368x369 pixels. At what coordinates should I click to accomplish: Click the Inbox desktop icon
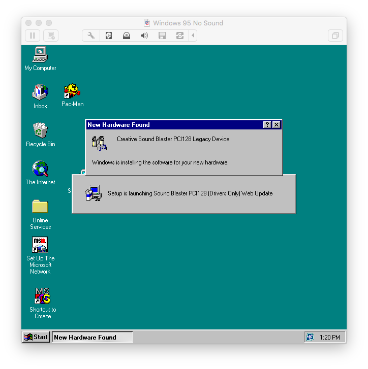(40, 92)
